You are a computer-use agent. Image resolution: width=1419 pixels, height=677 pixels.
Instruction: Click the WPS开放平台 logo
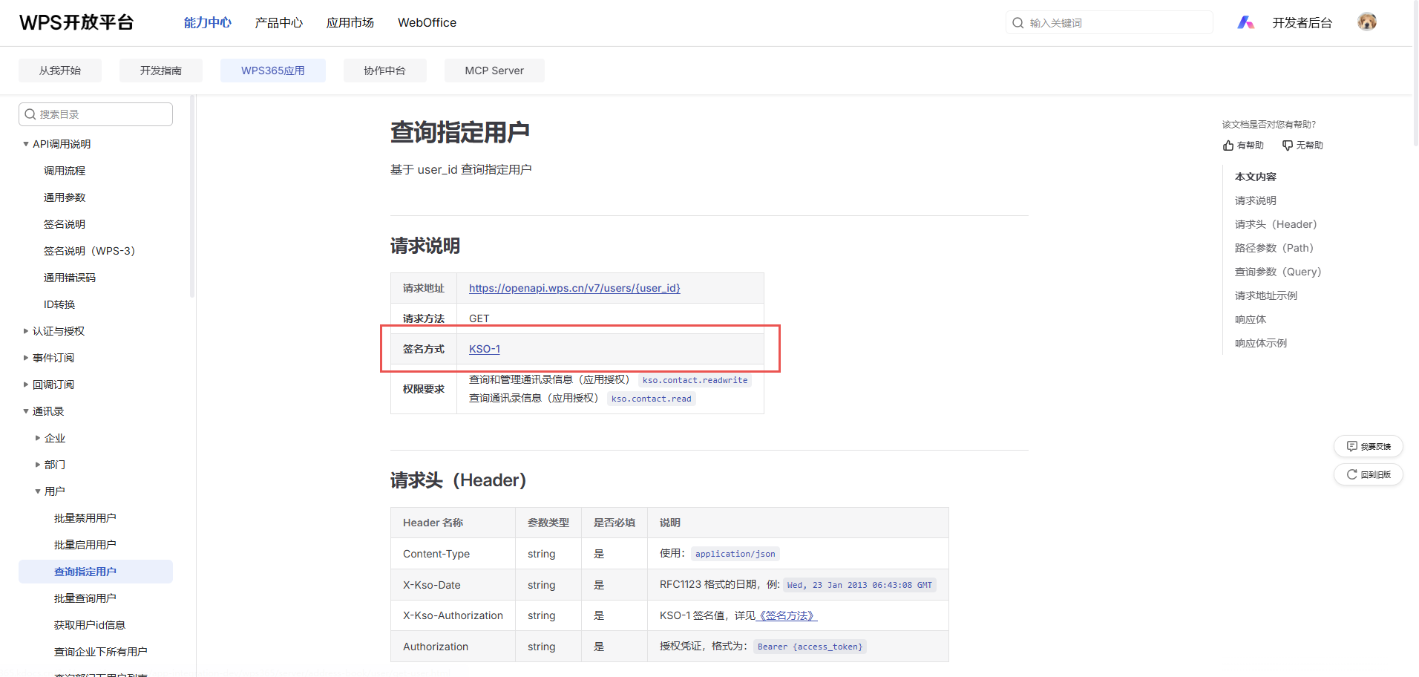click(x=76, y=22)
